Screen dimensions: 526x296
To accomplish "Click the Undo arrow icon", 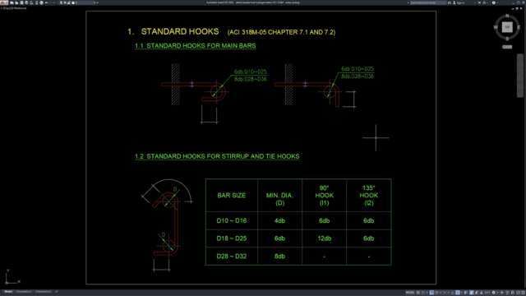I will coord(46,2).
